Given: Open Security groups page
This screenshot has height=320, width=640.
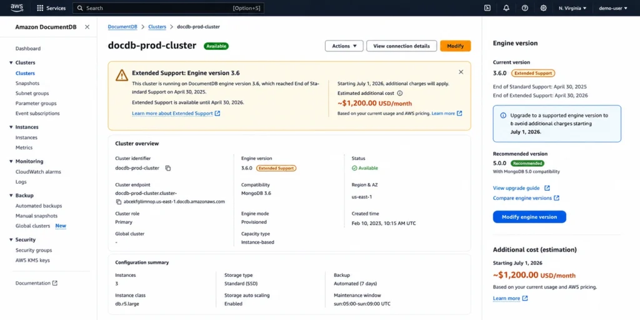Looking at the screenshot, I should (34, 250).
